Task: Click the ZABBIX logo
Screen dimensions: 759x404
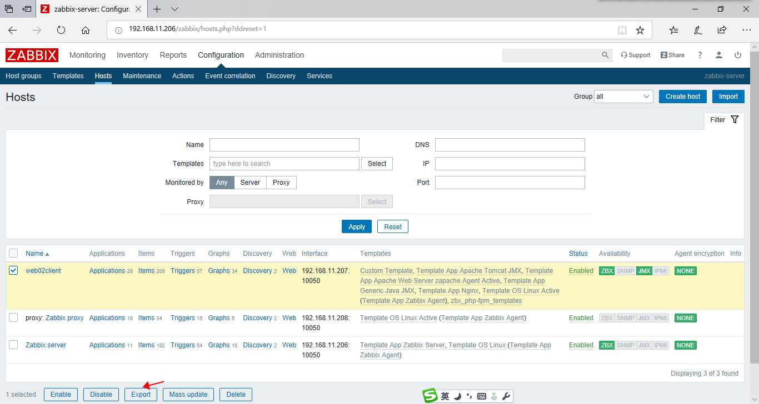Action: pyautogui.click(x=32, y=55)
